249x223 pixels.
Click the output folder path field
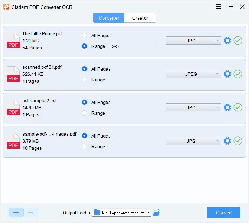coord(122,213)
